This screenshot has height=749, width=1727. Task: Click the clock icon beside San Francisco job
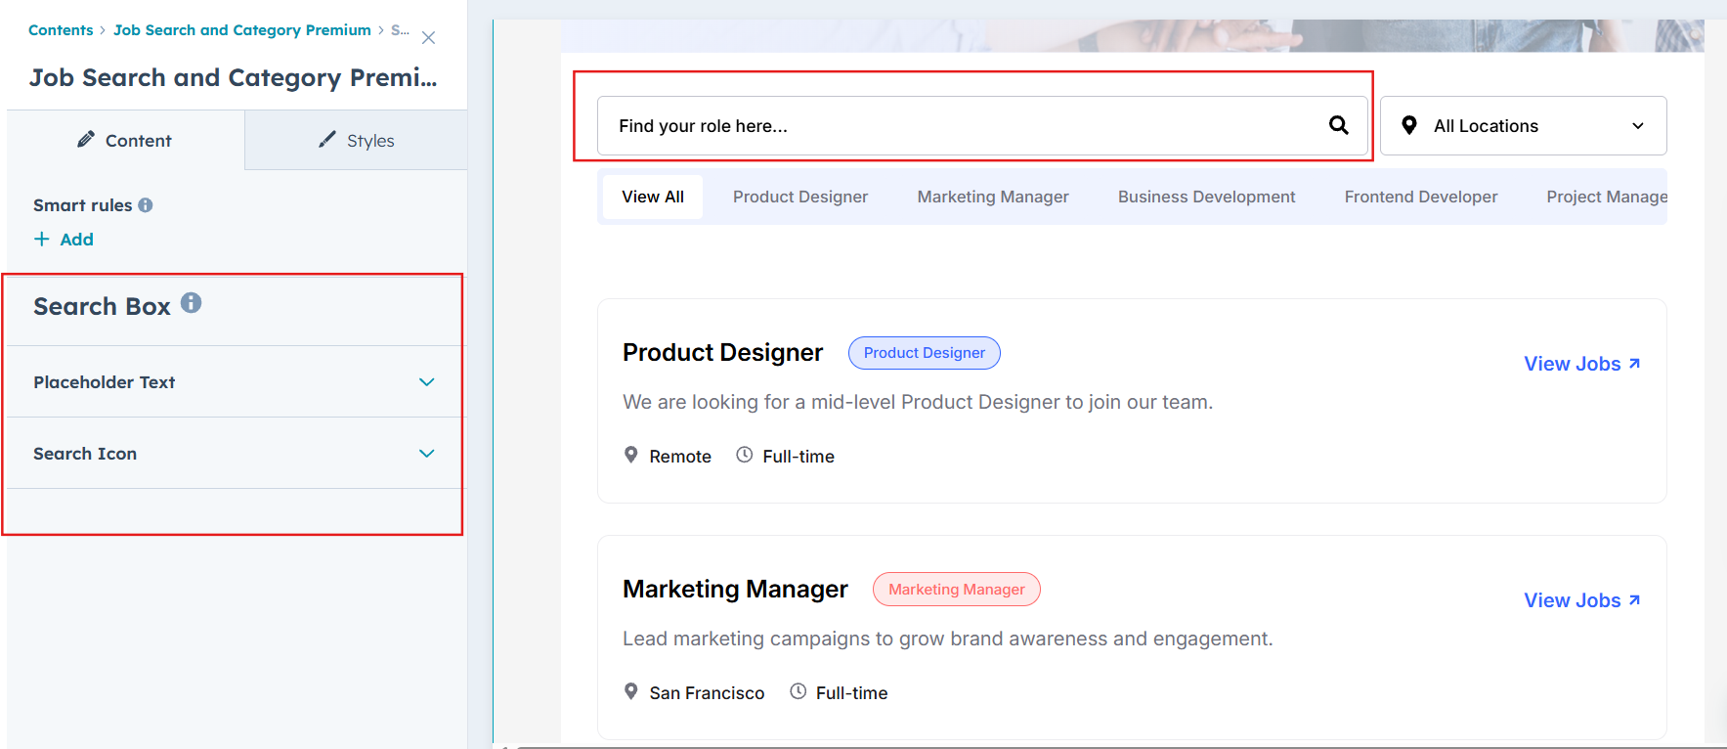pos(799,692)
